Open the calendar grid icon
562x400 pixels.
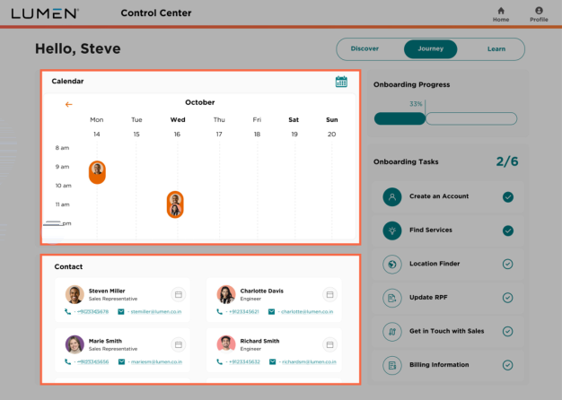(x=341, y=82)
